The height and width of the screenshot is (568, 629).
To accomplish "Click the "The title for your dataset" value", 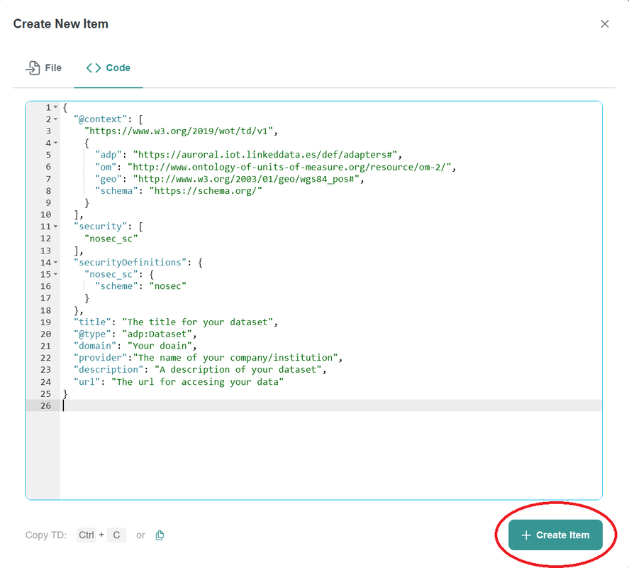I will pos(197,322).
